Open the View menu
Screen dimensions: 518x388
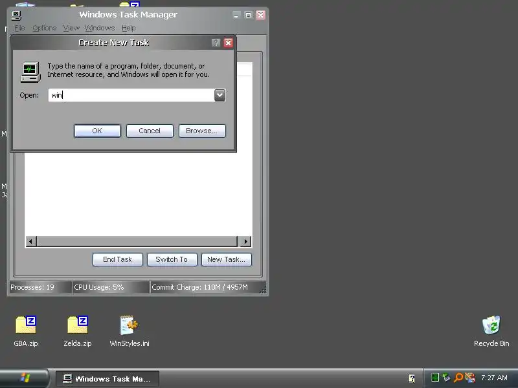pyautogui.click(x=71, y=28)
